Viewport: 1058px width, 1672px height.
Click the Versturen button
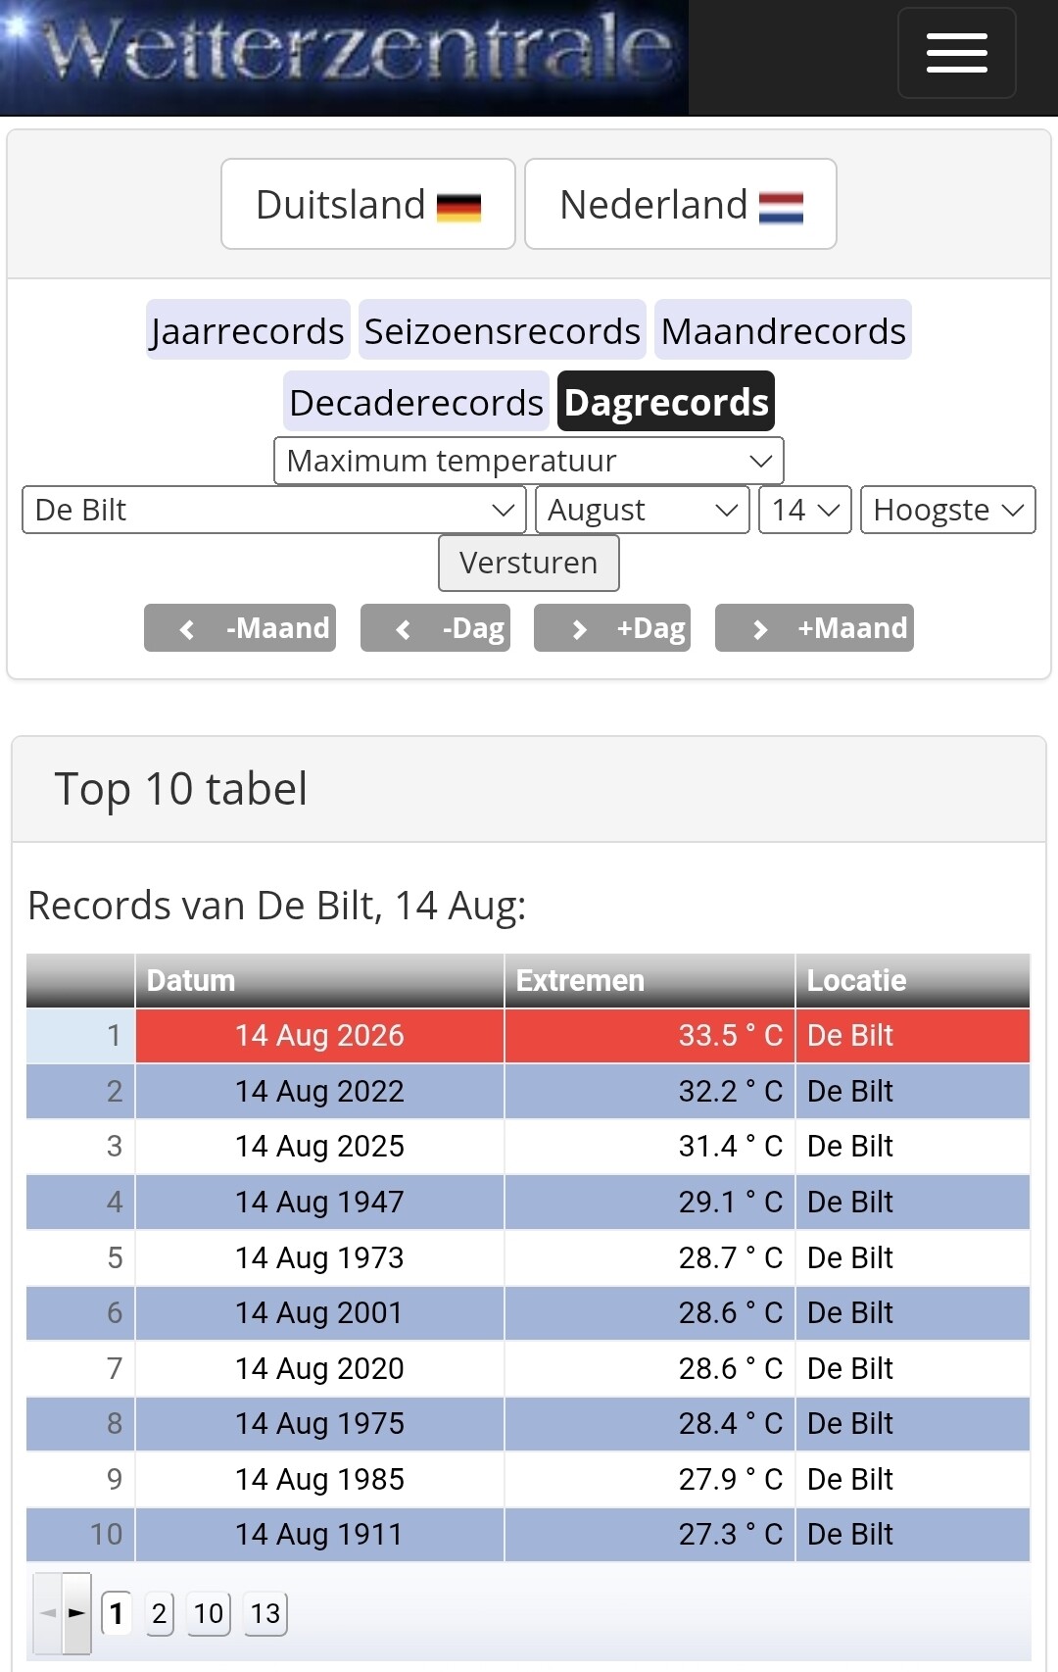coord(529,563)
